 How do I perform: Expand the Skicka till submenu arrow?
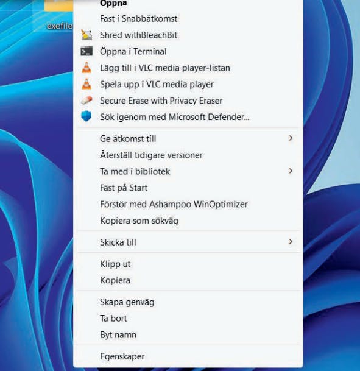click(x=291, y=242)
